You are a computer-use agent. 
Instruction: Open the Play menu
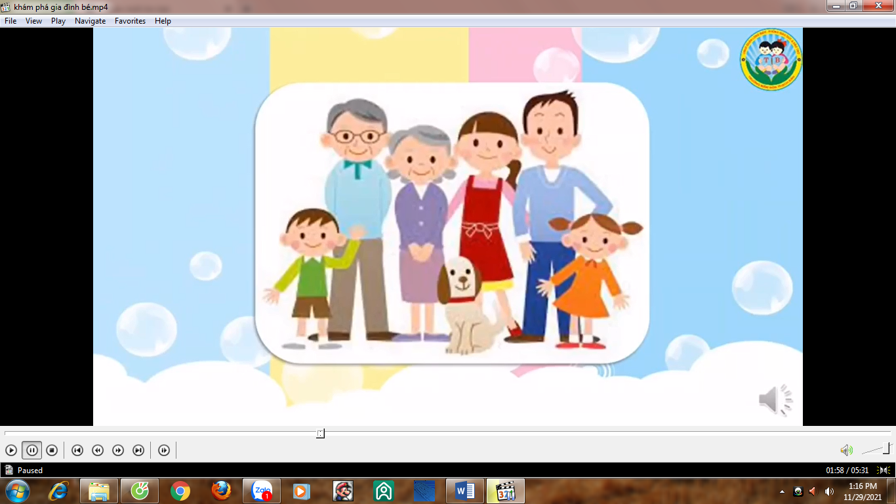[x=58, y=21]
